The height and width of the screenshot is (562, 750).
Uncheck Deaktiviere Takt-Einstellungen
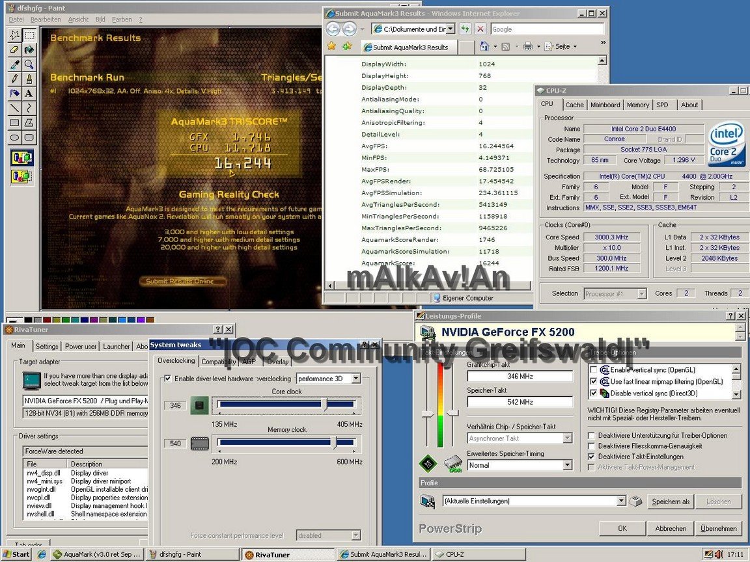(592, 457)
